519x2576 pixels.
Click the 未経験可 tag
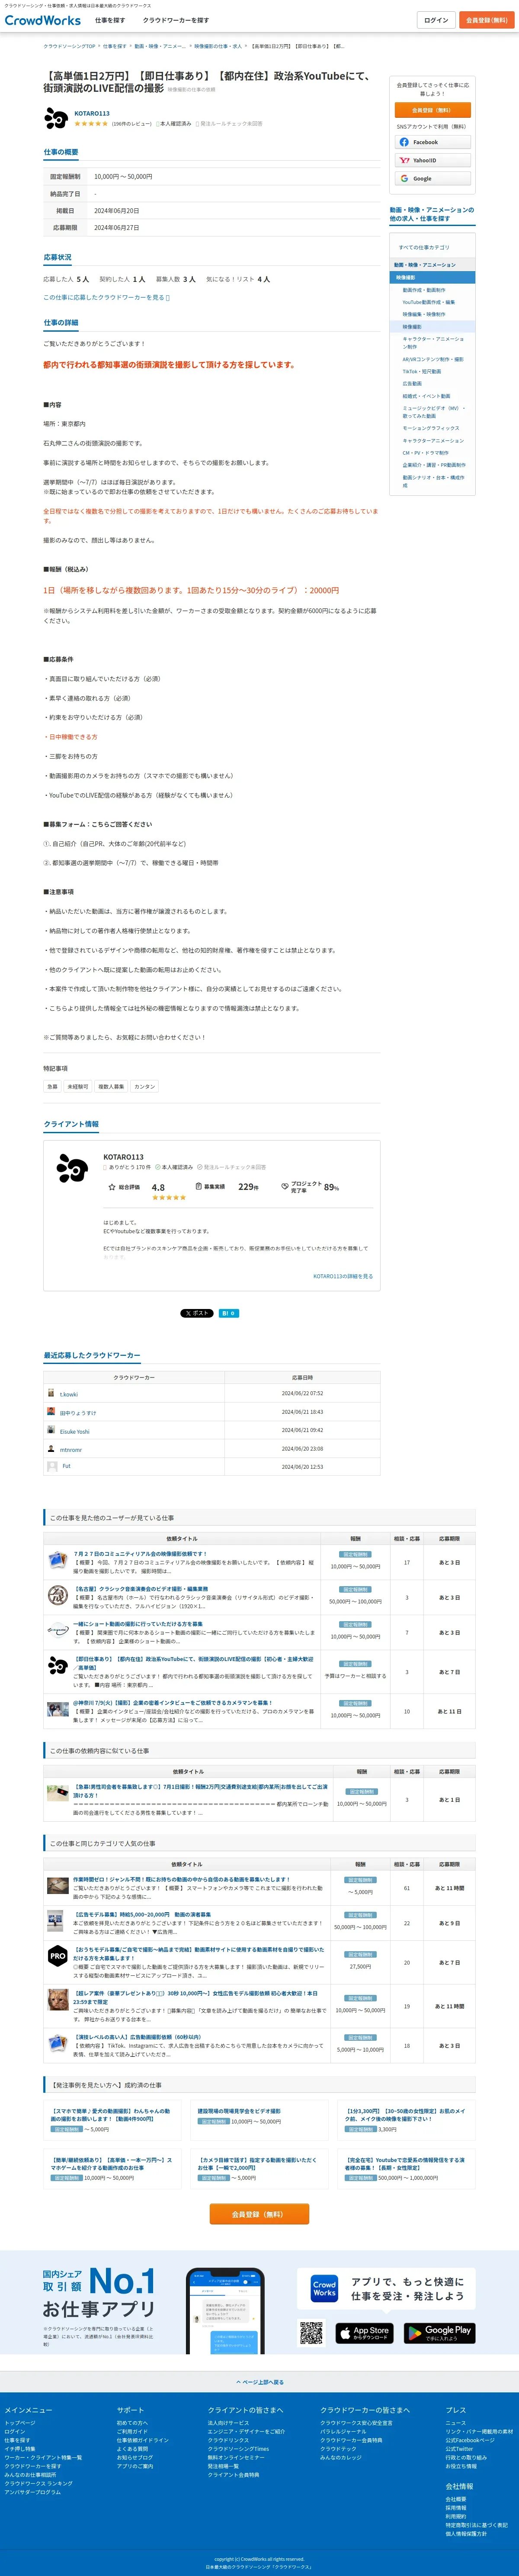pyautogui.click(x=78, y=1086)
